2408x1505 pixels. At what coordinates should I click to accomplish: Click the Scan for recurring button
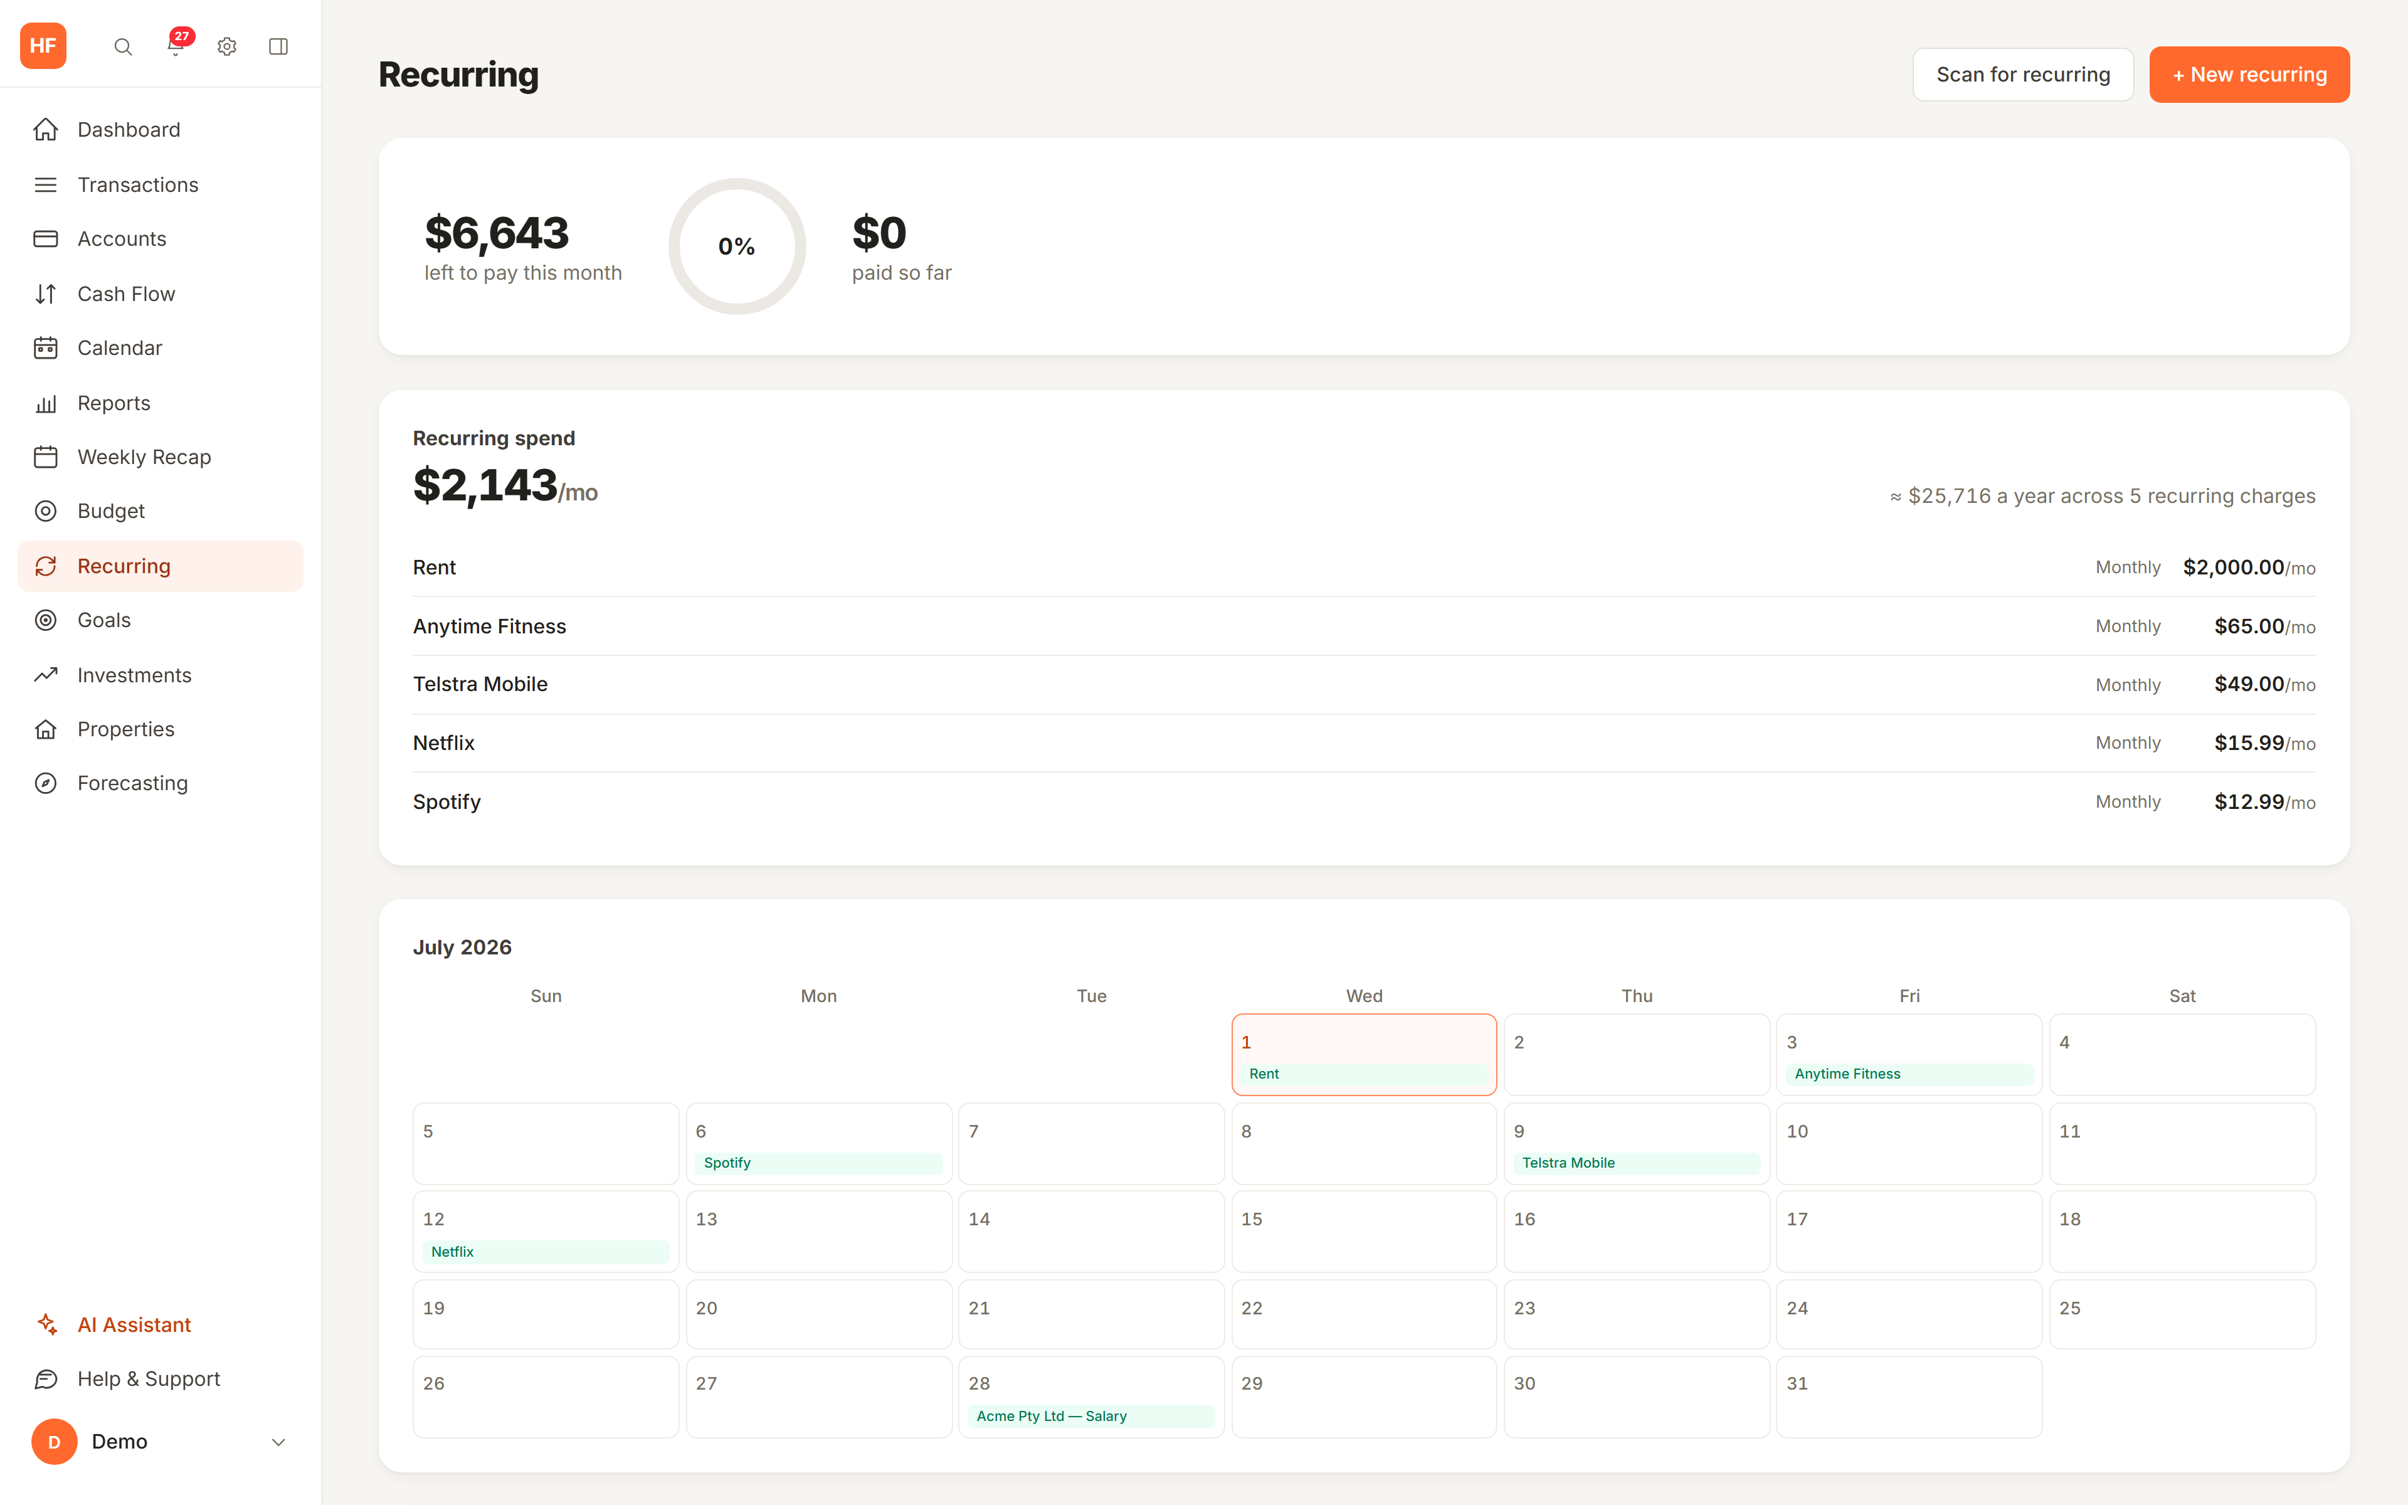tap(2023, 75)
